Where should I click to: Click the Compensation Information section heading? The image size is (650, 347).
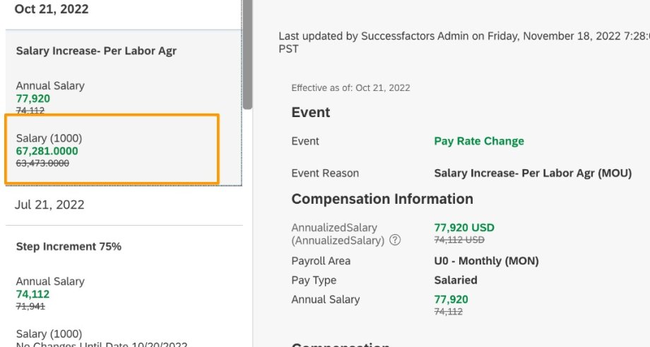[x=382, y=199]
